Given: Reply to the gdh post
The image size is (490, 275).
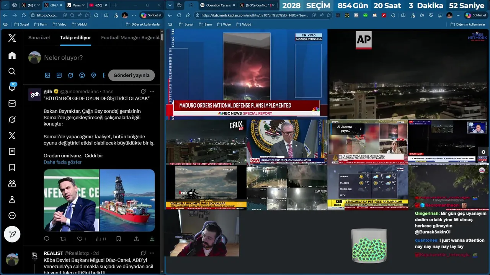Looking at the screenshot, I should tap(47, 239).
